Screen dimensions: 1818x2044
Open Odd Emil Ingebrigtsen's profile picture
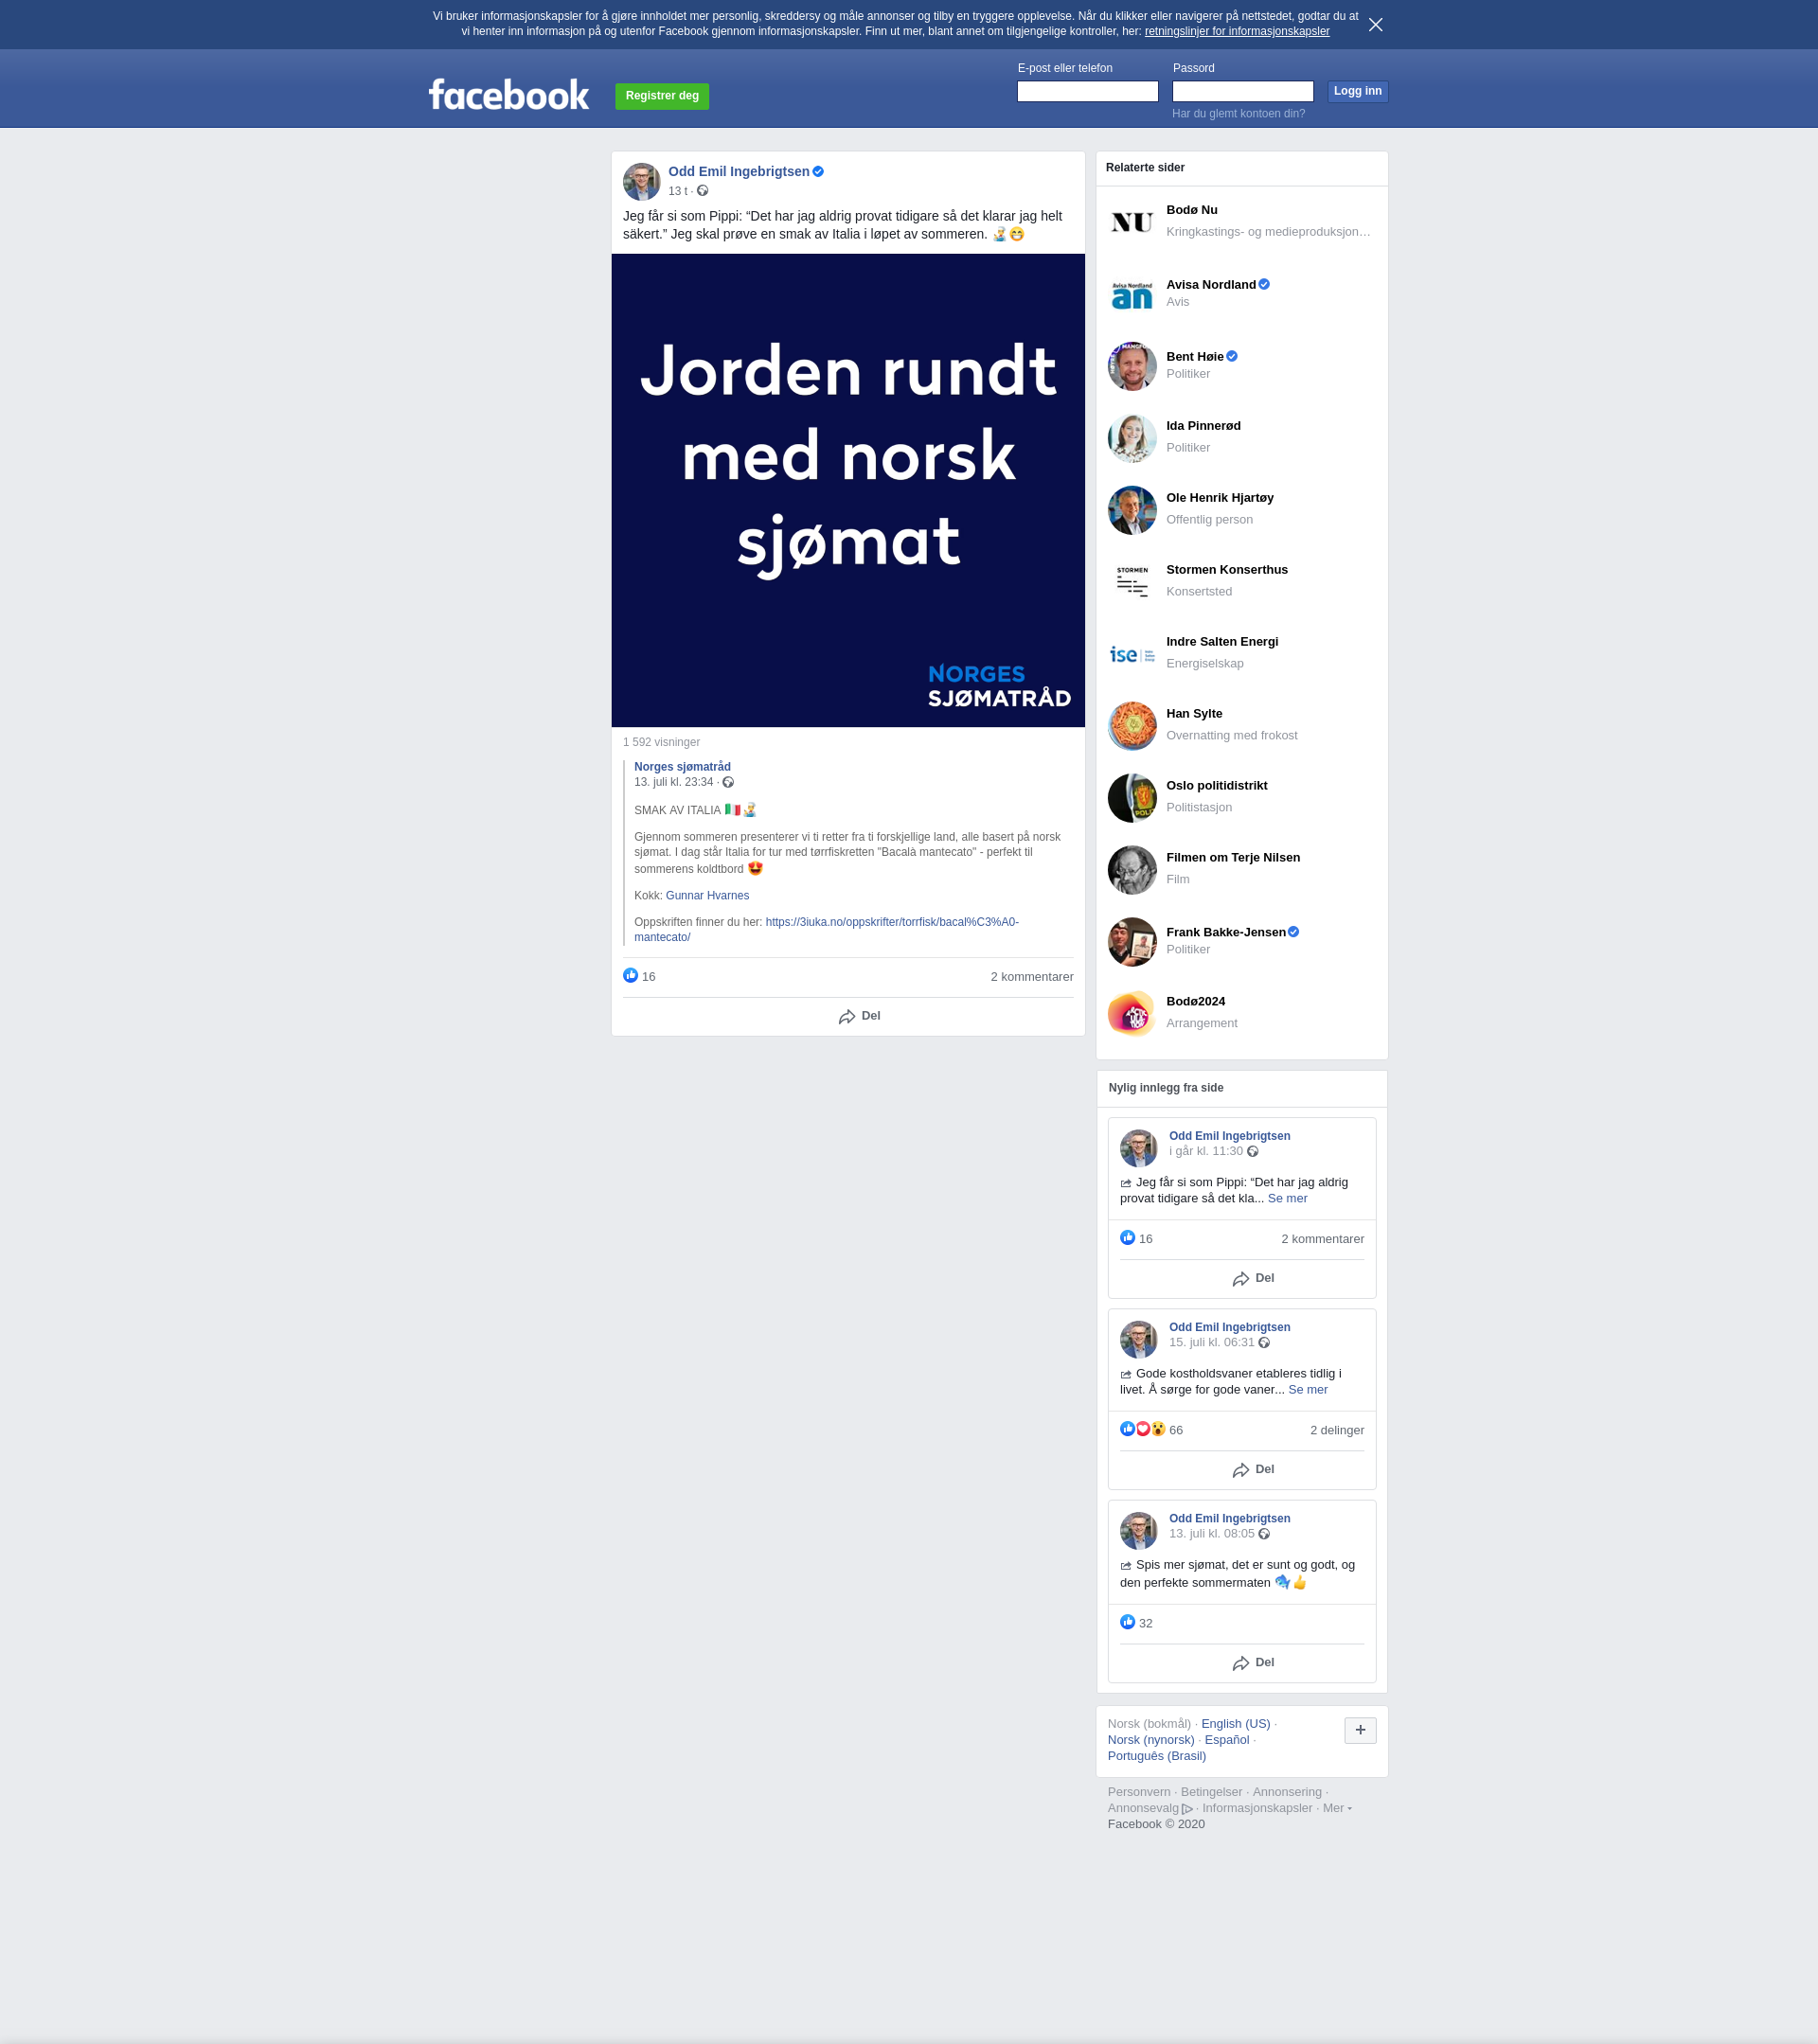(641, 182)
